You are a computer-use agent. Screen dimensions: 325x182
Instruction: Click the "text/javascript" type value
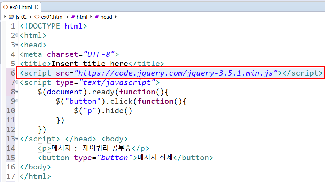click(x=117, y=82)
